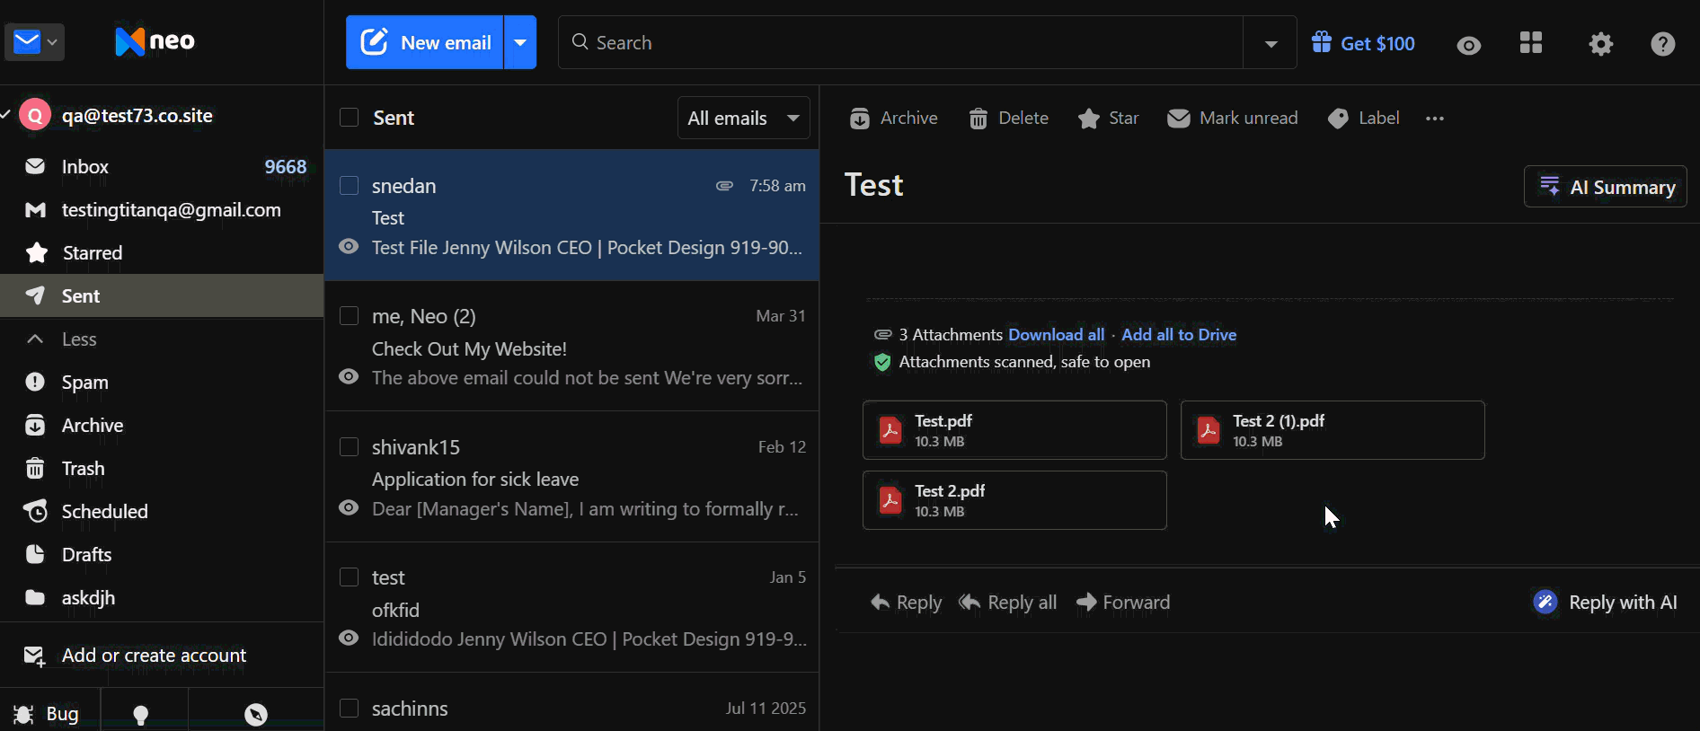
Task: Open the Archive folder in sidebar
Action: 162,426
